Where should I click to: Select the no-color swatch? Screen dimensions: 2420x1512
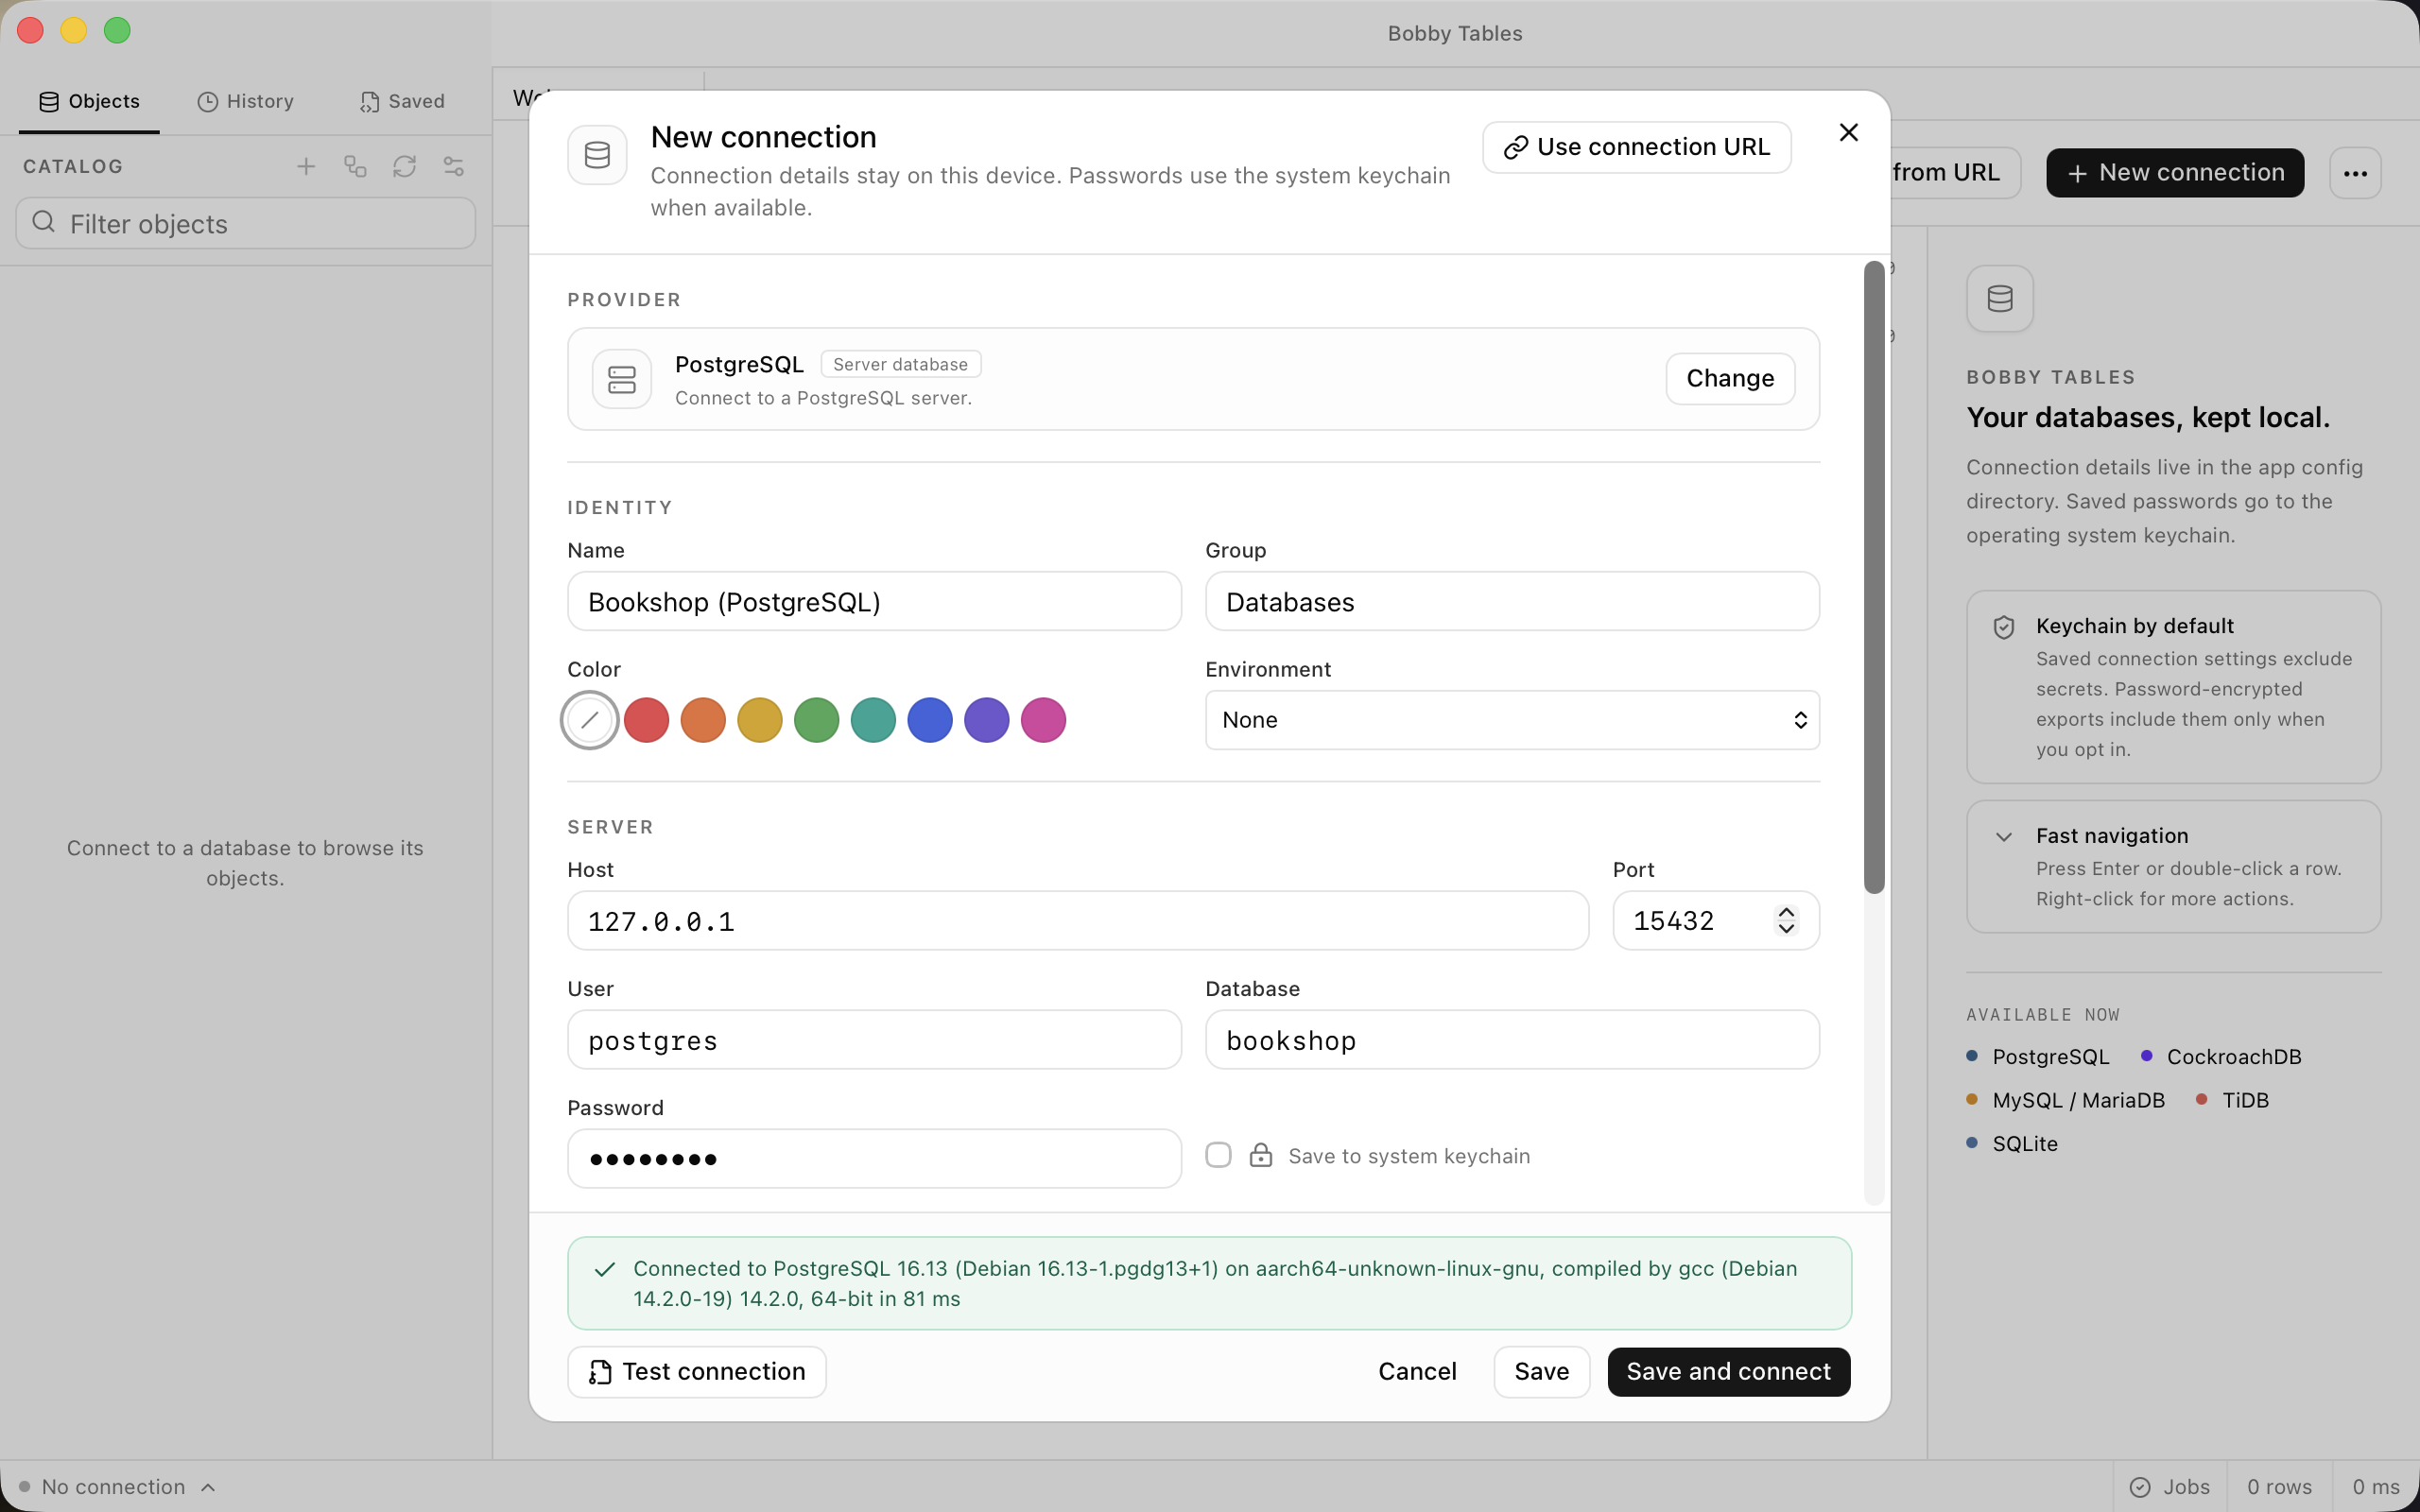point(590,720)
